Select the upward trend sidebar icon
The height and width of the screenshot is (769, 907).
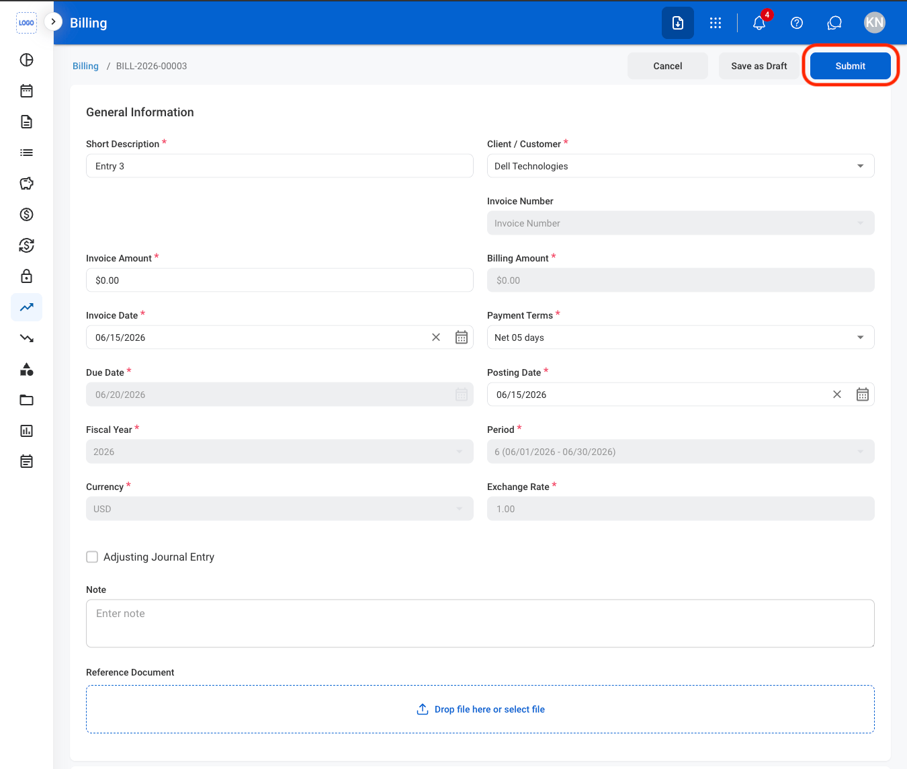(x=26, y=307)
